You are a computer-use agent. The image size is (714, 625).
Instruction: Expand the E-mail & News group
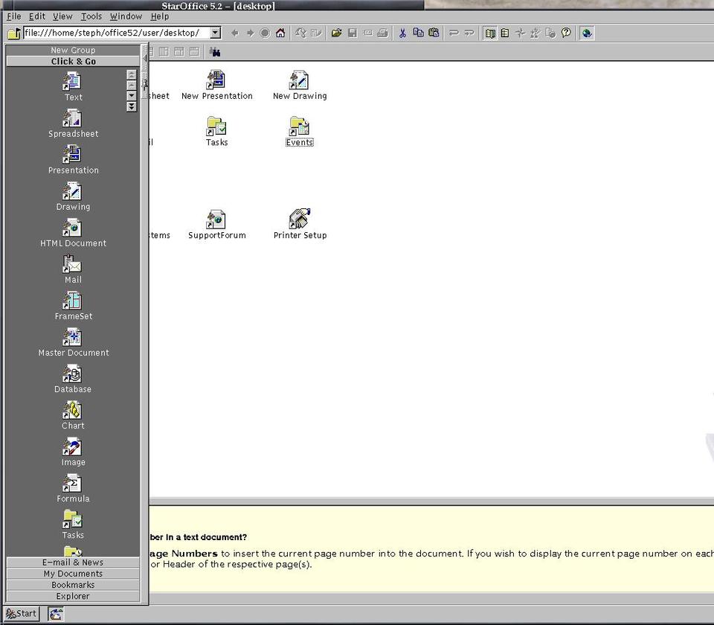tap(73, 562)
